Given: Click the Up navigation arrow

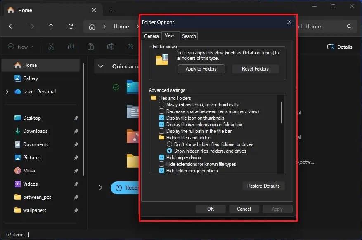Looking at the screenshot, I should click(51, 26).
